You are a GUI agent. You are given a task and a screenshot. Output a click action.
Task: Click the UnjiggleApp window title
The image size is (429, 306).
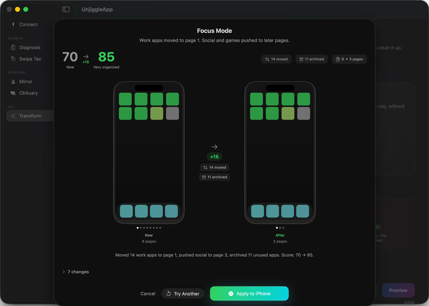coord(97,9)
